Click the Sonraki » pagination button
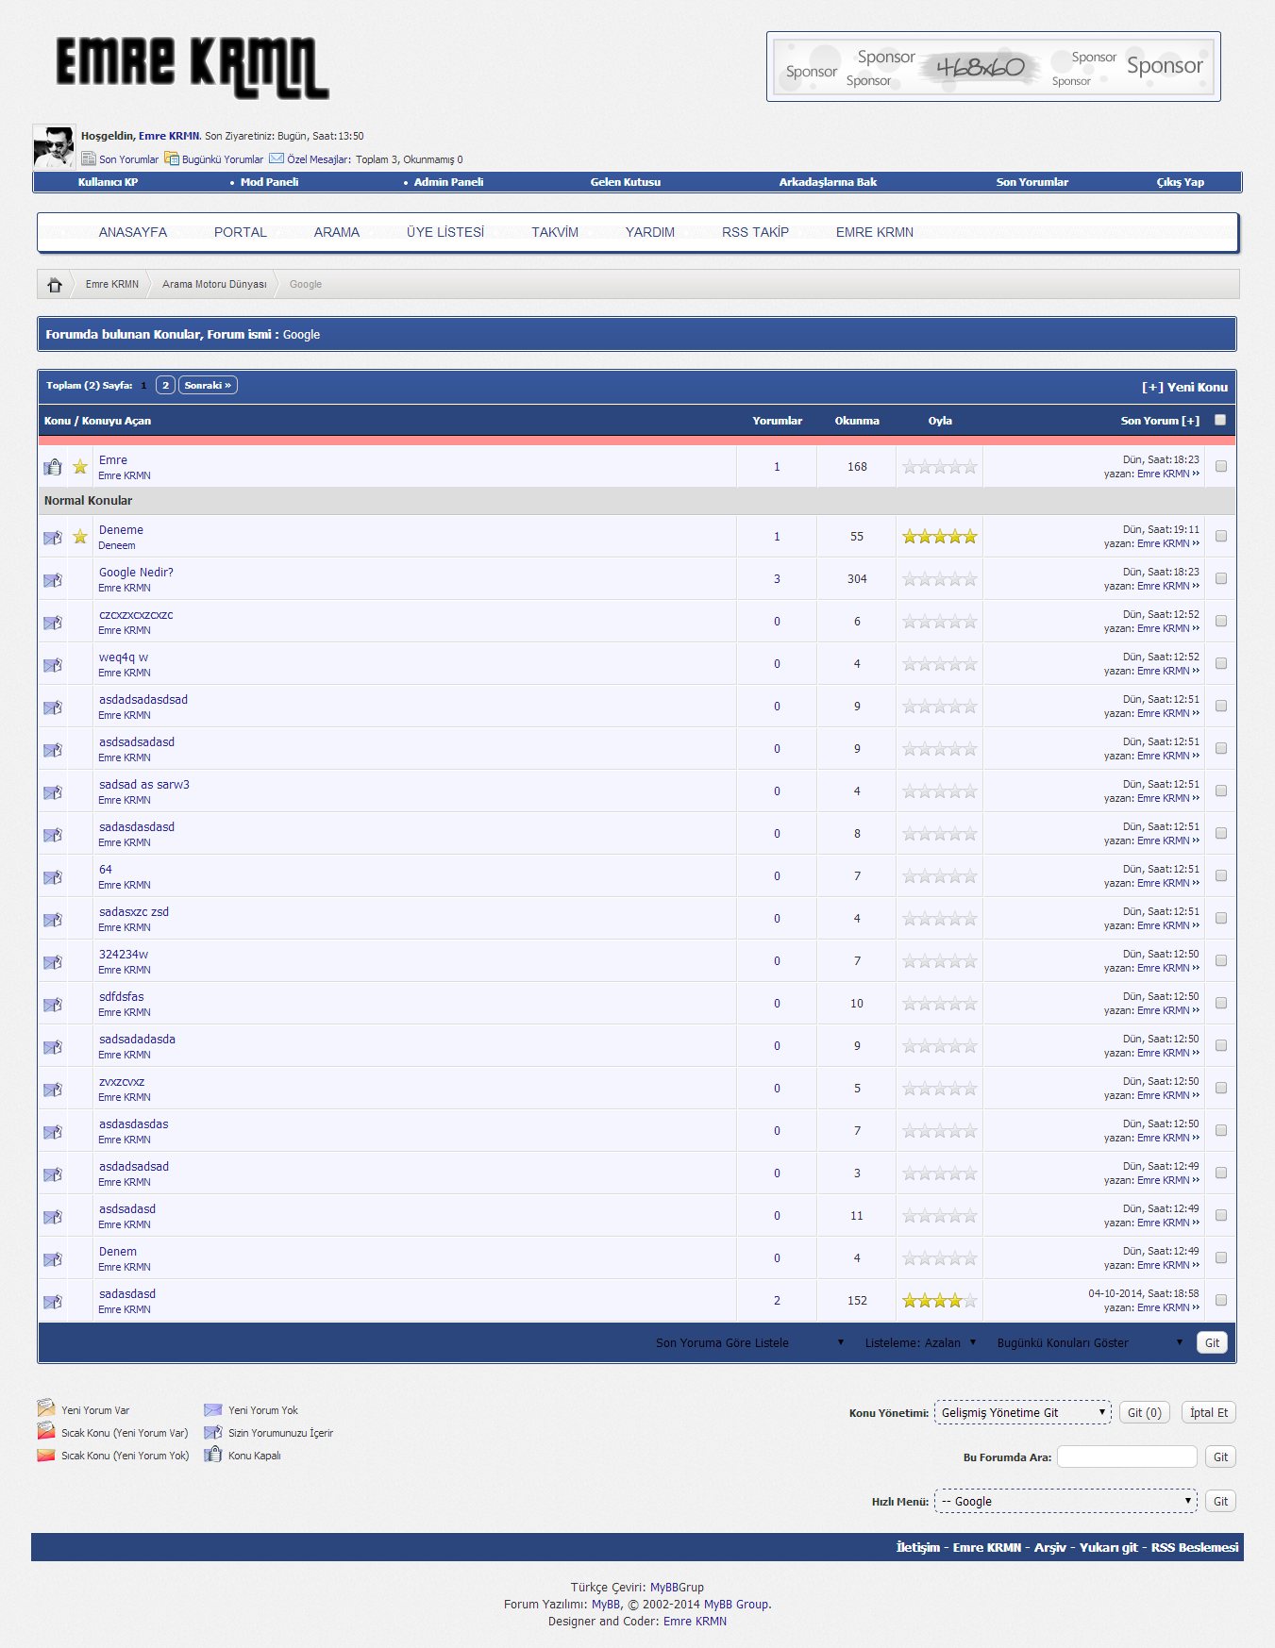 [208, 385]
